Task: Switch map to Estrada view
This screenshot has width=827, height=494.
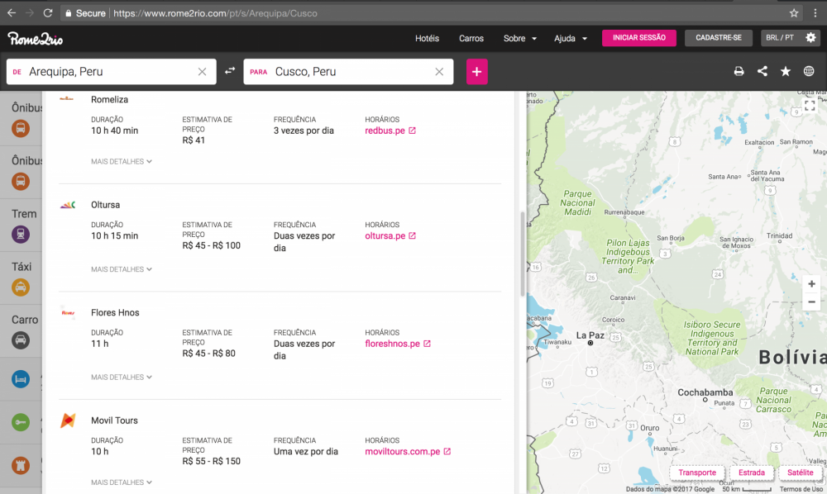Action: (751, 473)
